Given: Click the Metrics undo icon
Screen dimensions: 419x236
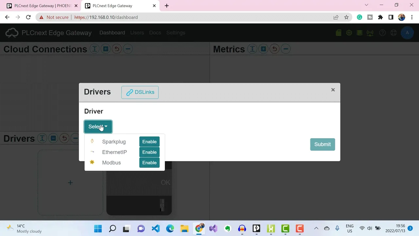Looking at the screenshot, I should click(274, 49).
